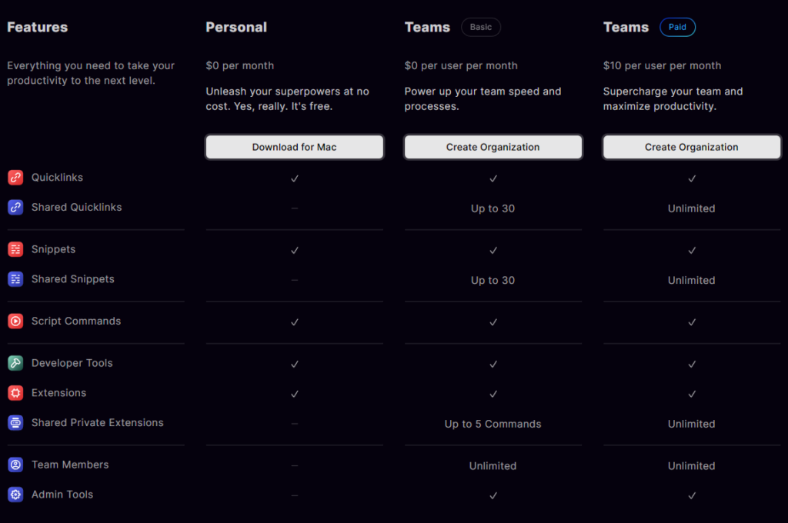Click Create Organization under Teams Basic
The image size is (788, 523).
pos(493,147)
